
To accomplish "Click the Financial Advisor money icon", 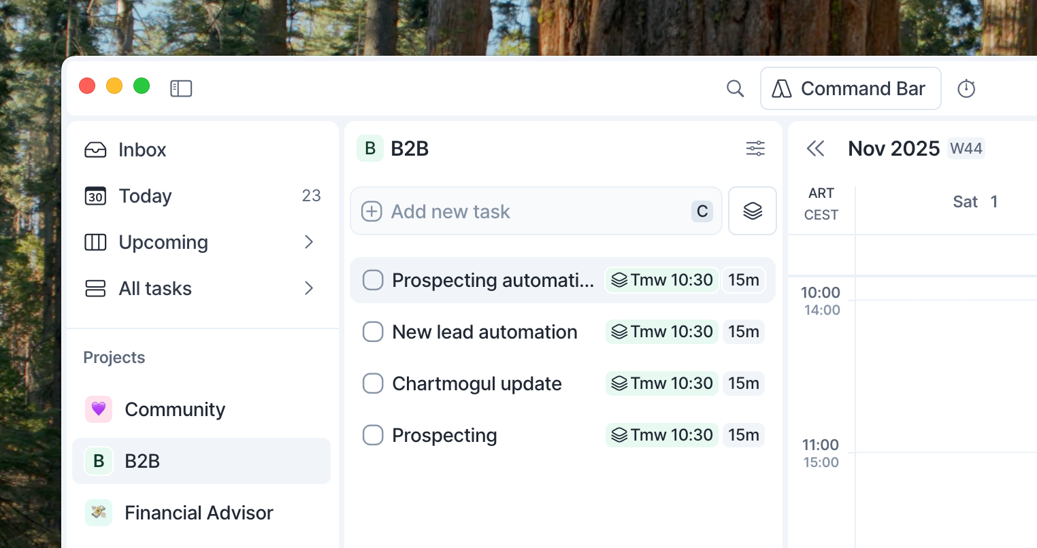I will tap(99, 513).
